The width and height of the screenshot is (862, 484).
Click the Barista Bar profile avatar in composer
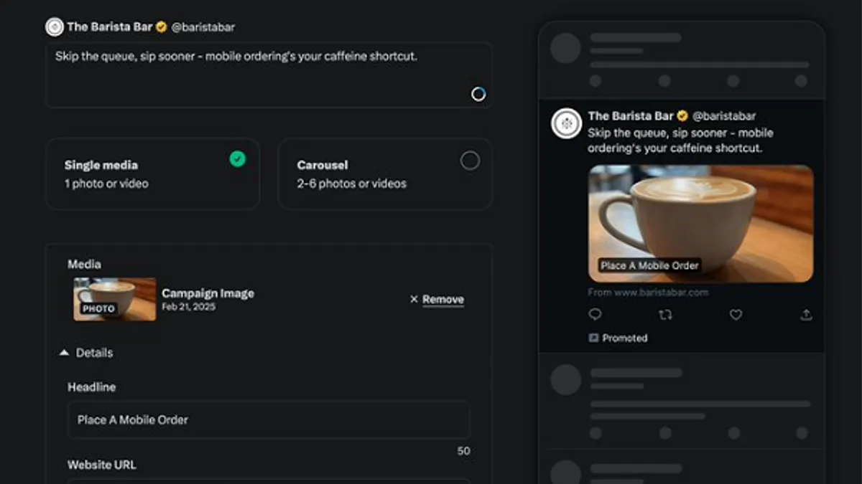tap(55, 27)
